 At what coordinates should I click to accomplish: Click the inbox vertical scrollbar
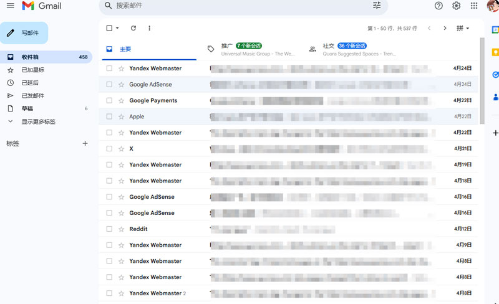click(482, 81)
